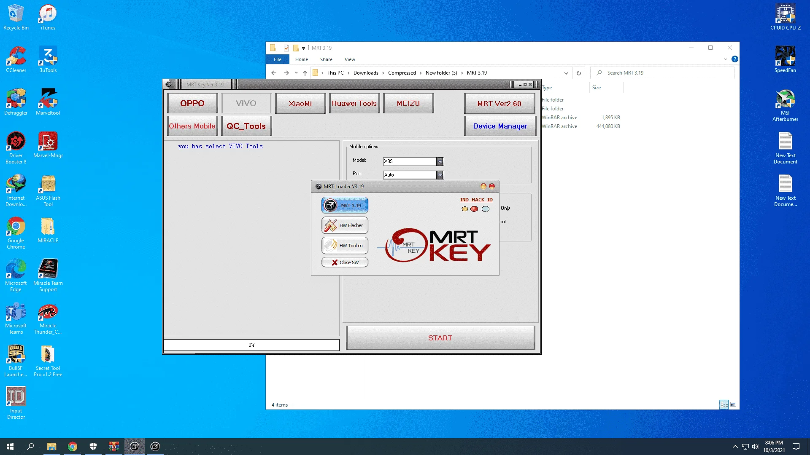Click the orange minimize orb on MRT Loader

coord(483,186)
